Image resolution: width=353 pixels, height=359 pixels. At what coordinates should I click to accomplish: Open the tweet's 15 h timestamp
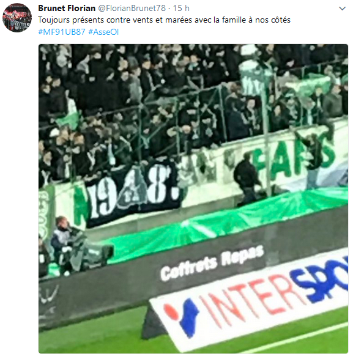[x=181, y=8]
